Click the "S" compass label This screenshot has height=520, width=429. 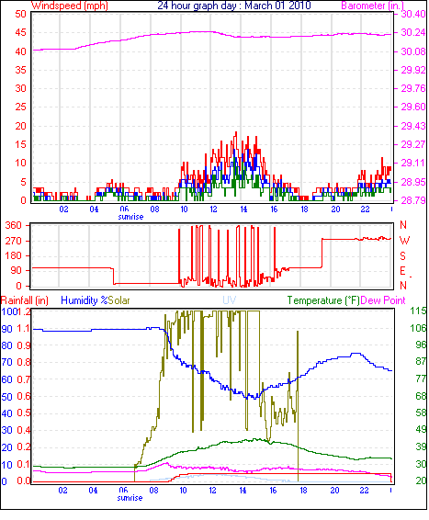[x=402, y=256]
